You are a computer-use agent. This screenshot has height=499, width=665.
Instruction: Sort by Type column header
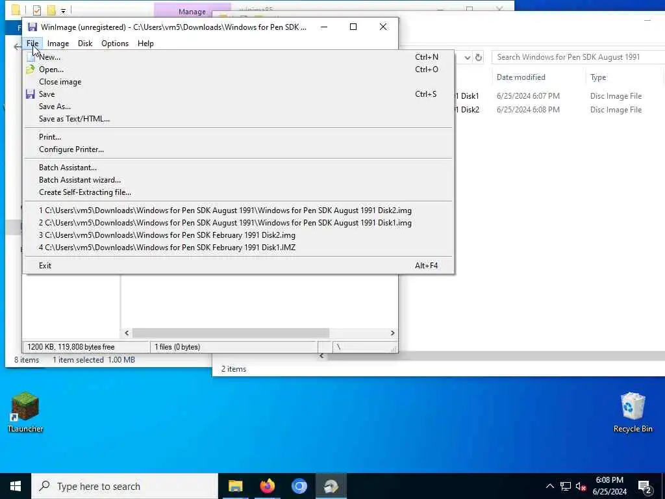(598, 77)
